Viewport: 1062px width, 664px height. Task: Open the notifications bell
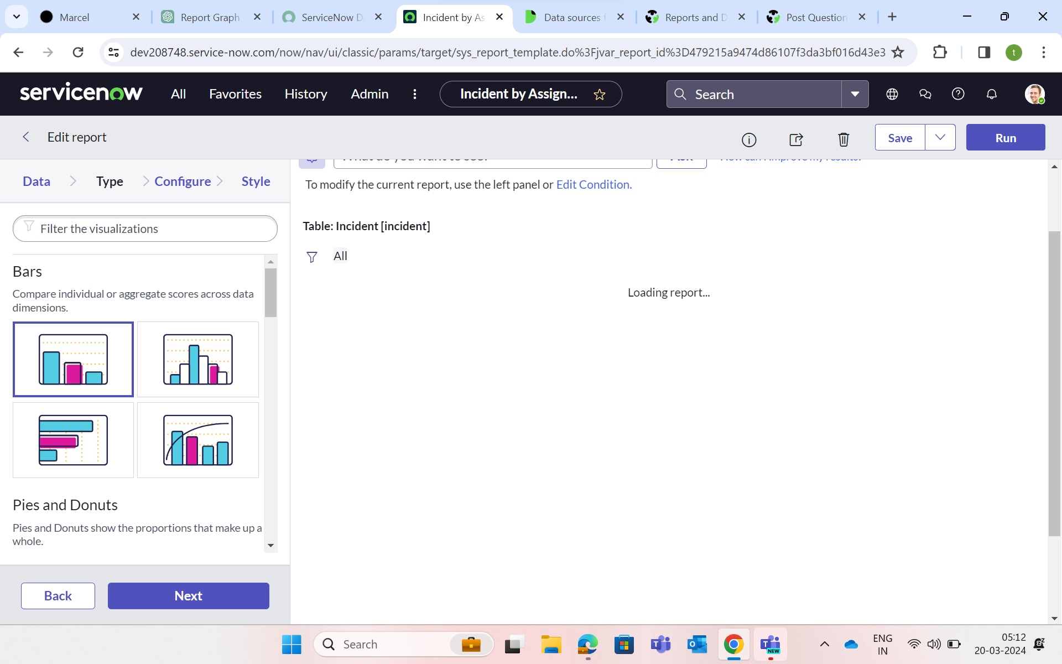pos(991,94)
